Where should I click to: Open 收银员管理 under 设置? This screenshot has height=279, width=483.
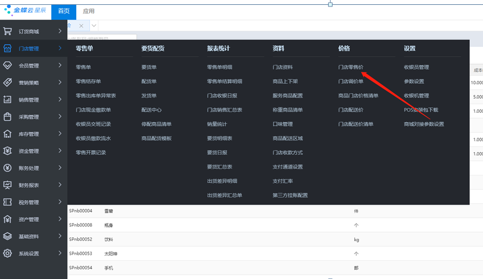tap(416, 67)
